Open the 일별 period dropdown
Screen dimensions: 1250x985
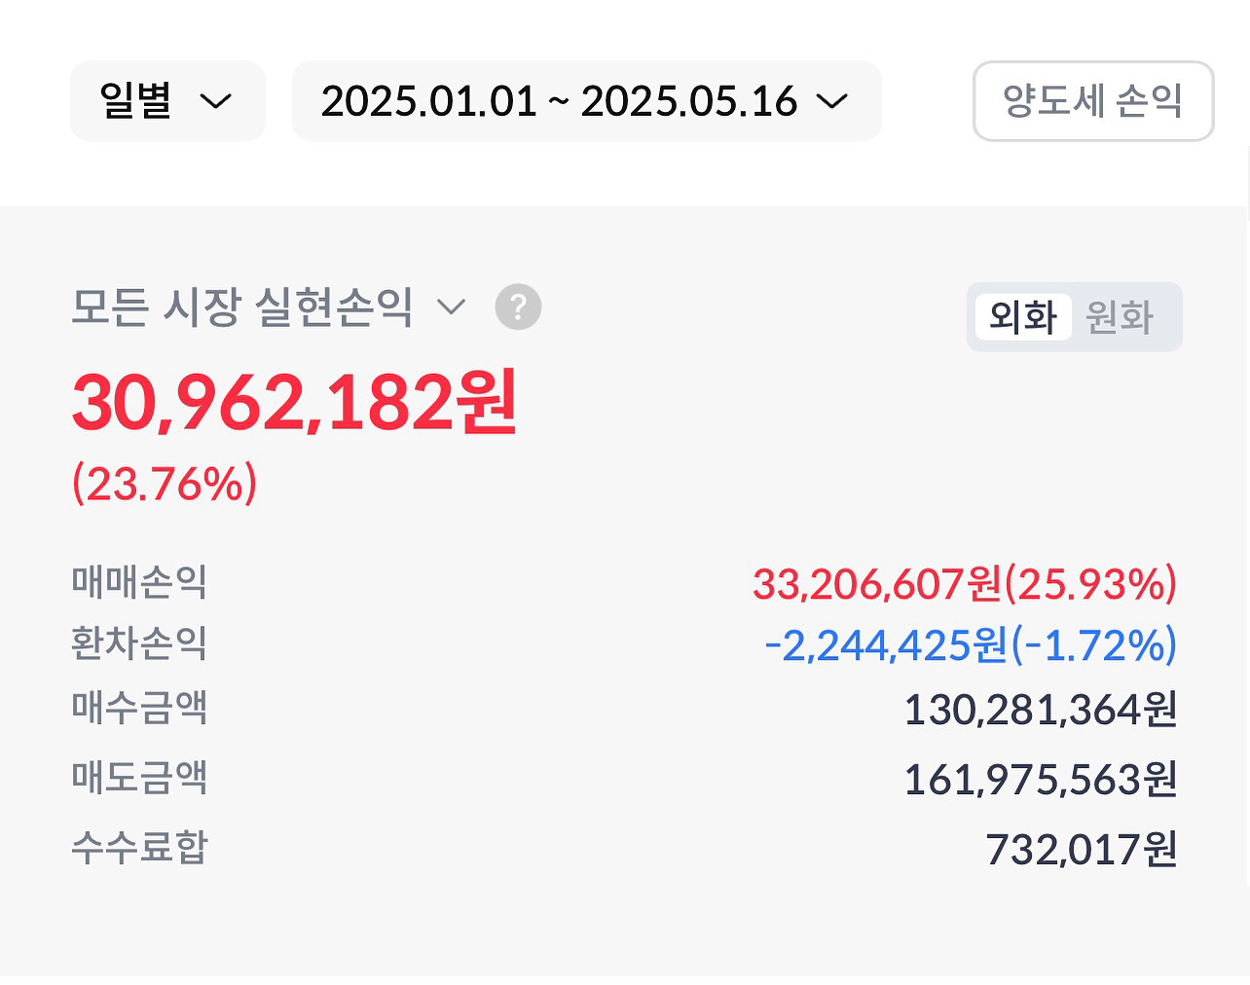(166, 101)
